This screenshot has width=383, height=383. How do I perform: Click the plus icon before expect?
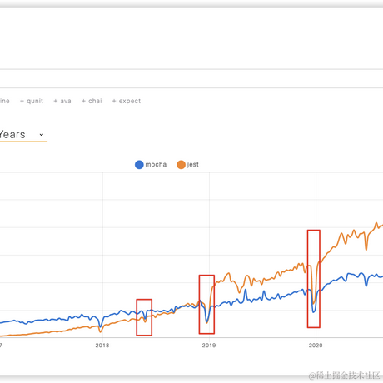[x=114, y=101]
